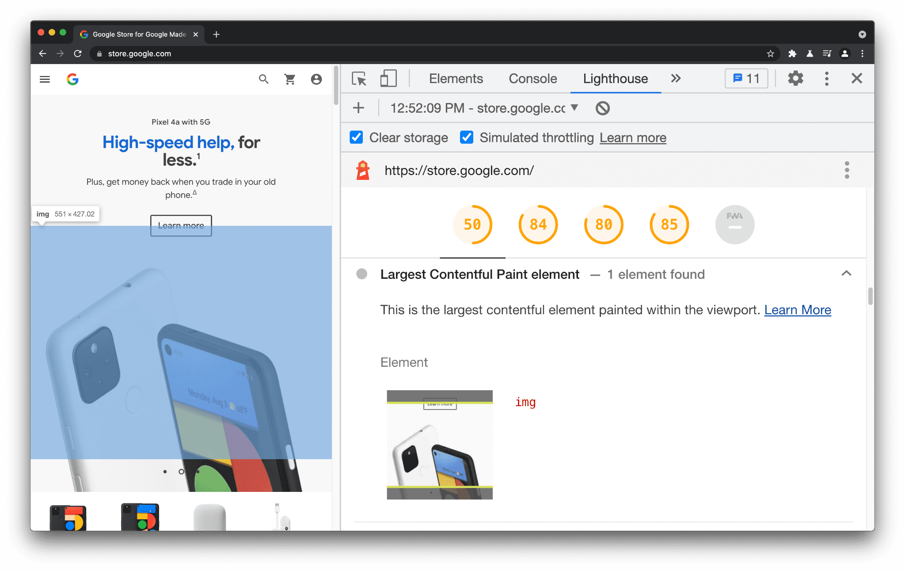Click the Best Practices score circle 80
This screenshot has height=571, width=905.
pyautogui.click(x=604, y=224)
